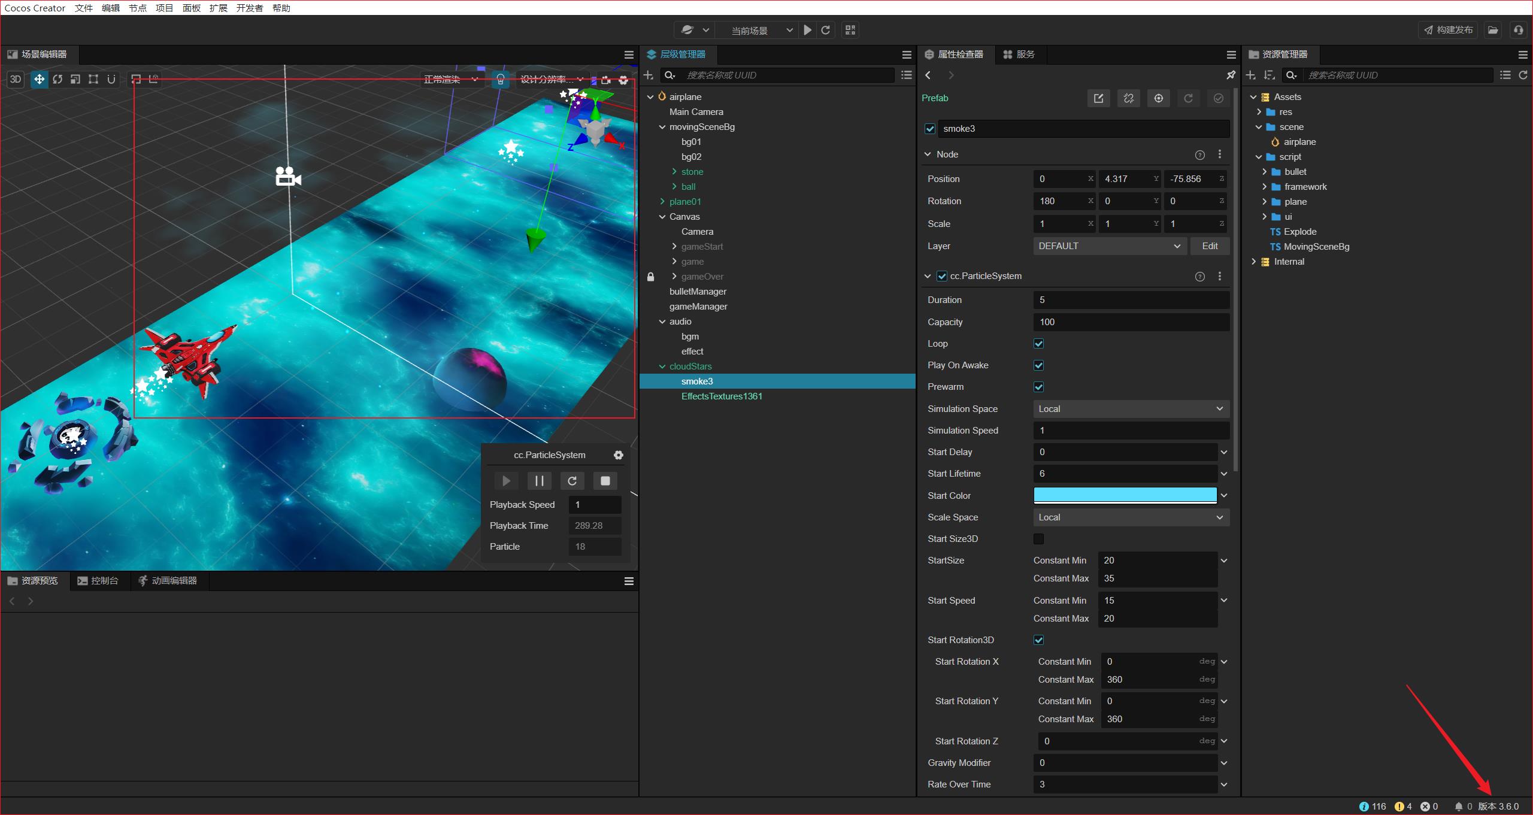1533x815 pixels.
Task: Select the move transform tool
Action: coord(39,79)
